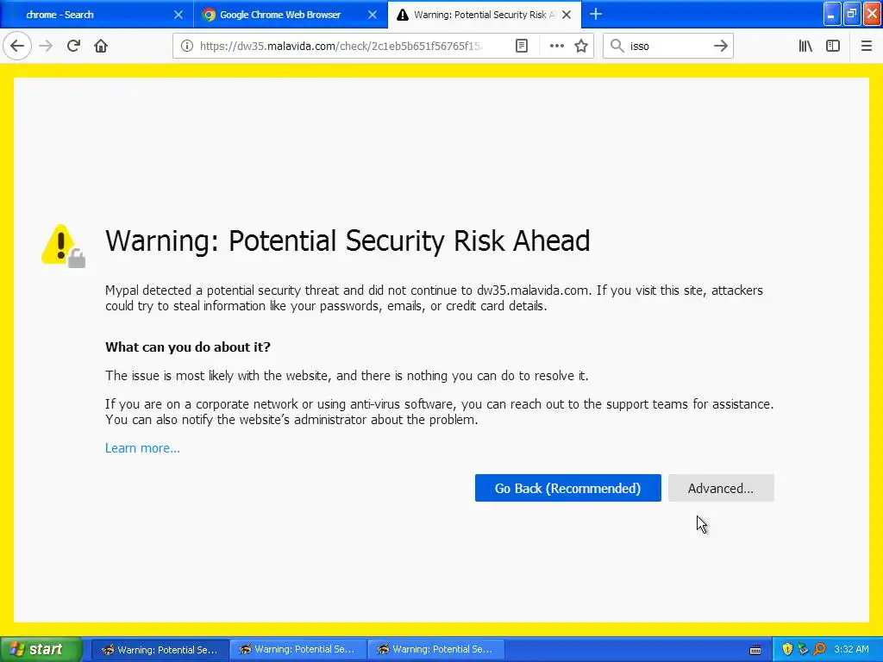Open the security shield tray icon
Viewport: 883px width, 662px height.
[x=787, y=650]
